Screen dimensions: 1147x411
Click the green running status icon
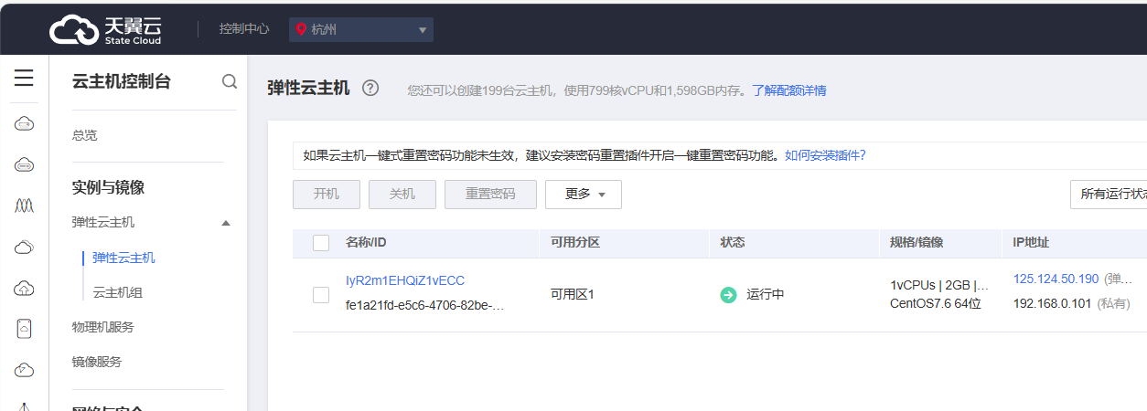pos(728,294)
